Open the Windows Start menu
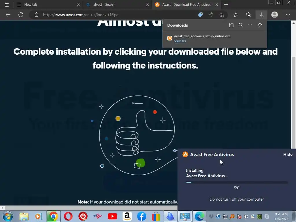 point(8,216)
